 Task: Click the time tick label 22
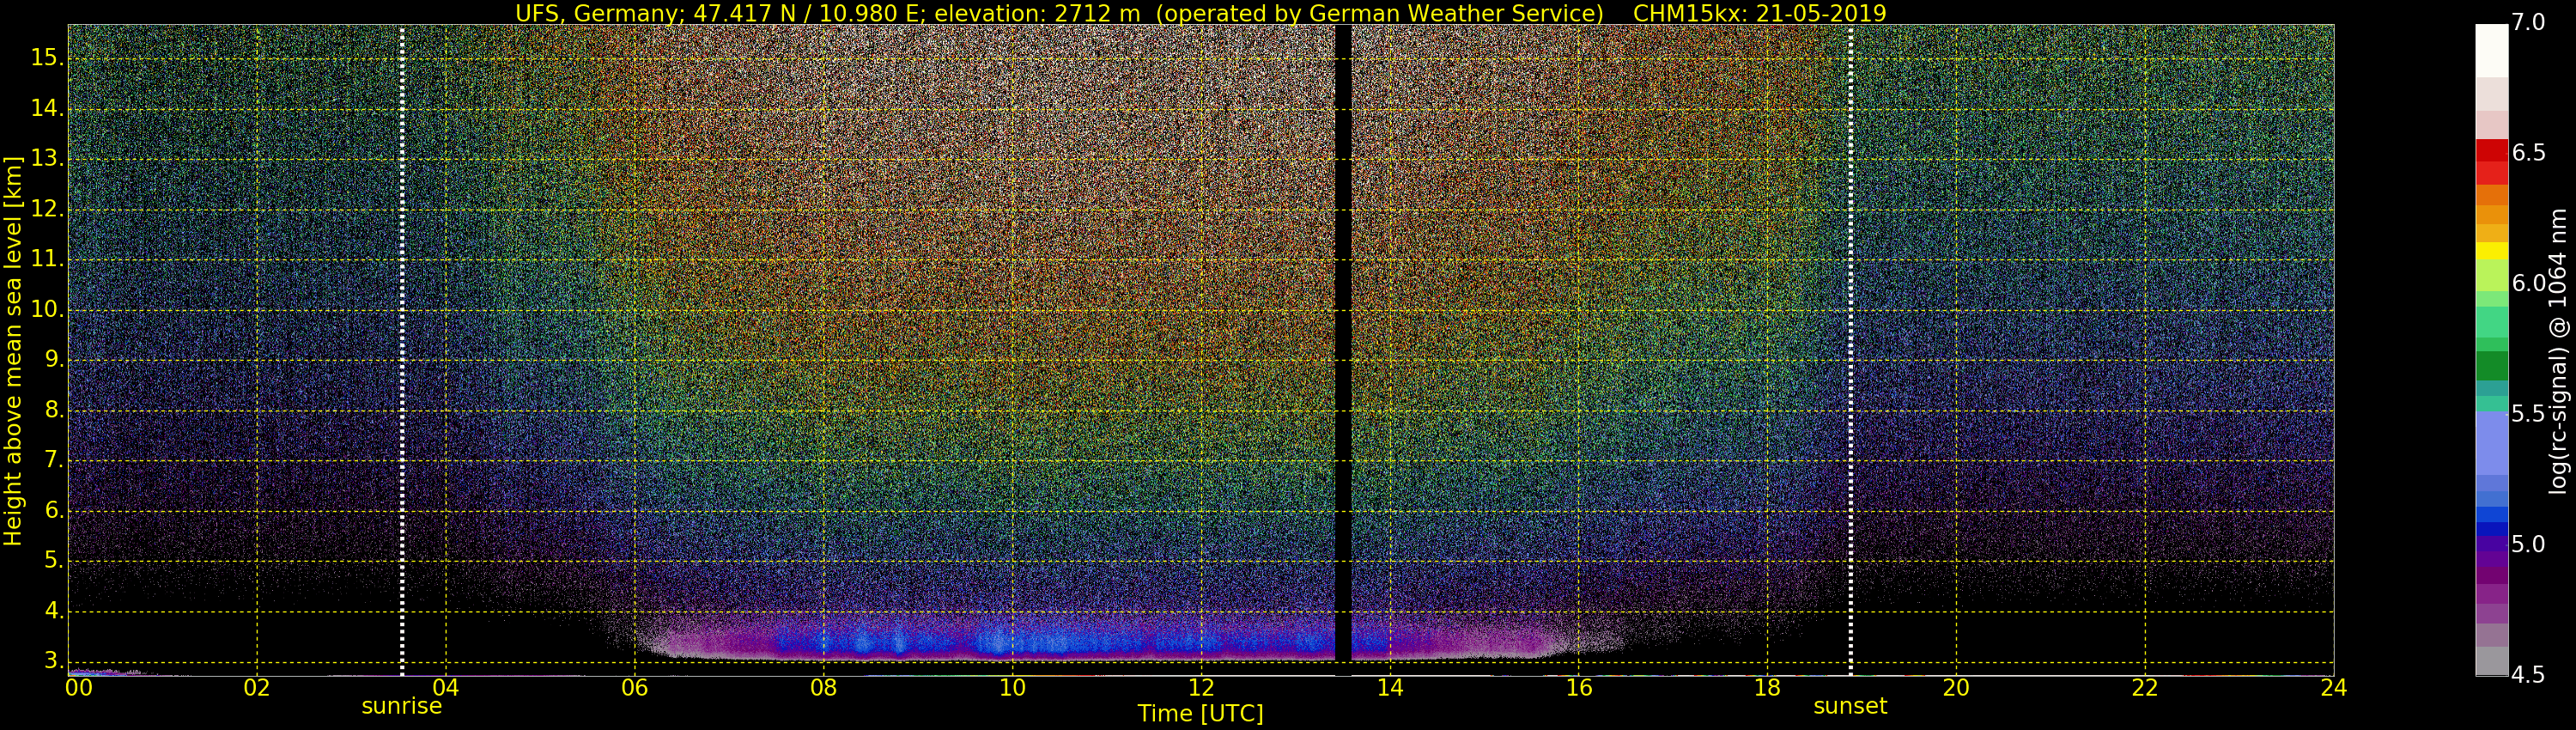tap(2146, 688)
